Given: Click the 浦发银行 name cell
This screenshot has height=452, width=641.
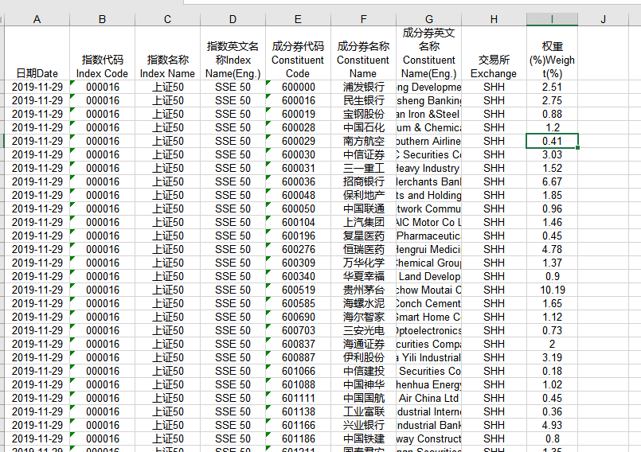Looking at the screenshot, I should 363,87.
